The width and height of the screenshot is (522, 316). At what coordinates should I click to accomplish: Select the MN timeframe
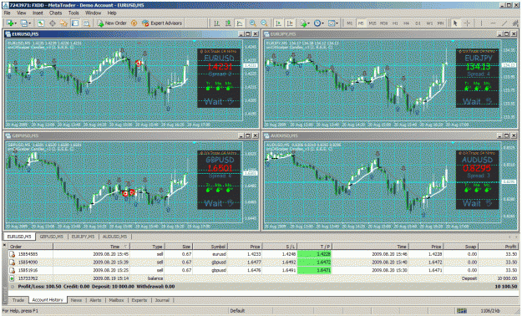pyautogui.click(x=440, y=23)
